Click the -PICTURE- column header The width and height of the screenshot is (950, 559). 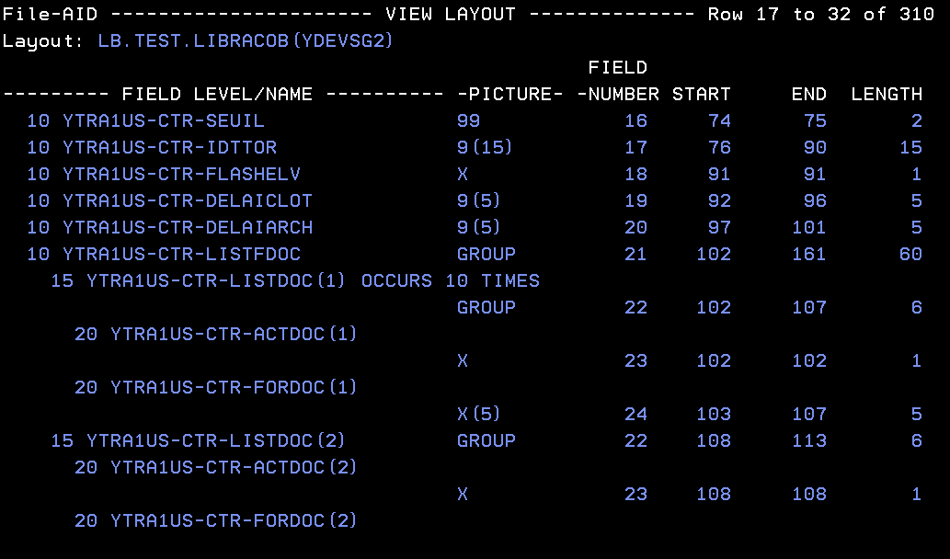click(509, 95)
